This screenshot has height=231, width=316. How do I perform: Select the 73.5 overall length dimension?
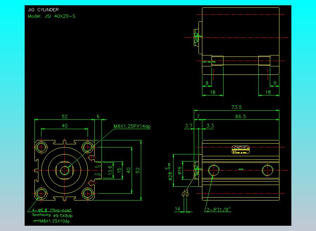[236, 107]
